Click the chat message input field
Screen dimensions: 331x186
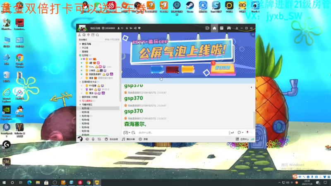[182, 133]
